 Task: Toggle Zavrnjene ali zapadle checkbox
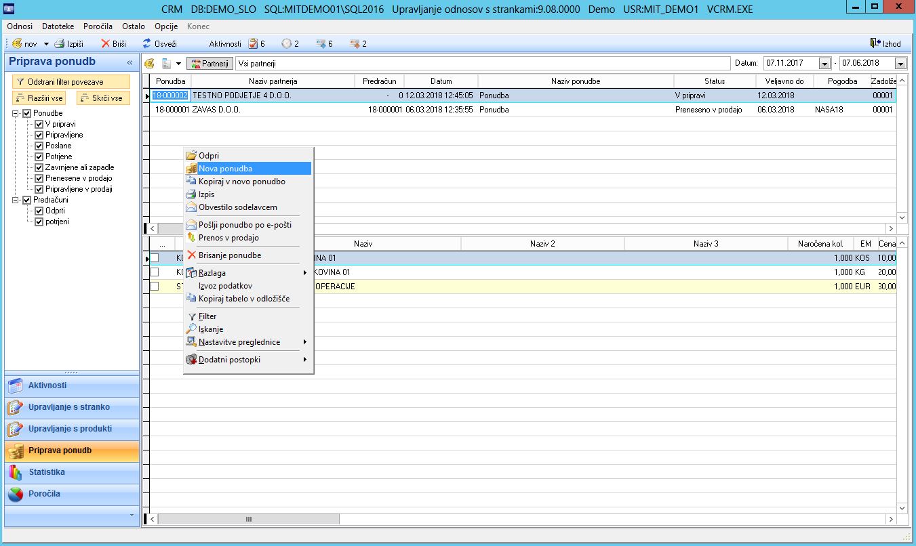tap(39, 167)
